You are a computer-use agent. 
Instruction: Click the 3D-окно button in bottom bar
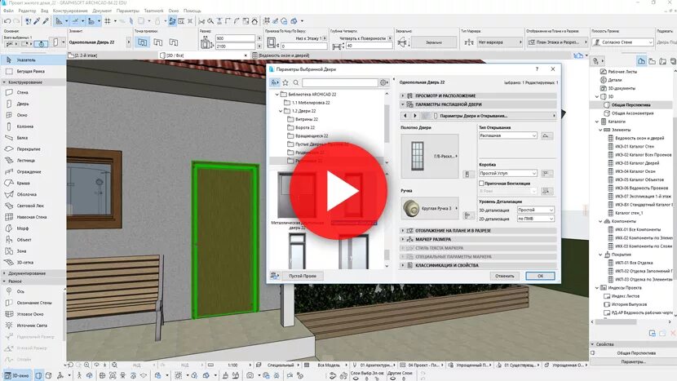coord(16,375)
